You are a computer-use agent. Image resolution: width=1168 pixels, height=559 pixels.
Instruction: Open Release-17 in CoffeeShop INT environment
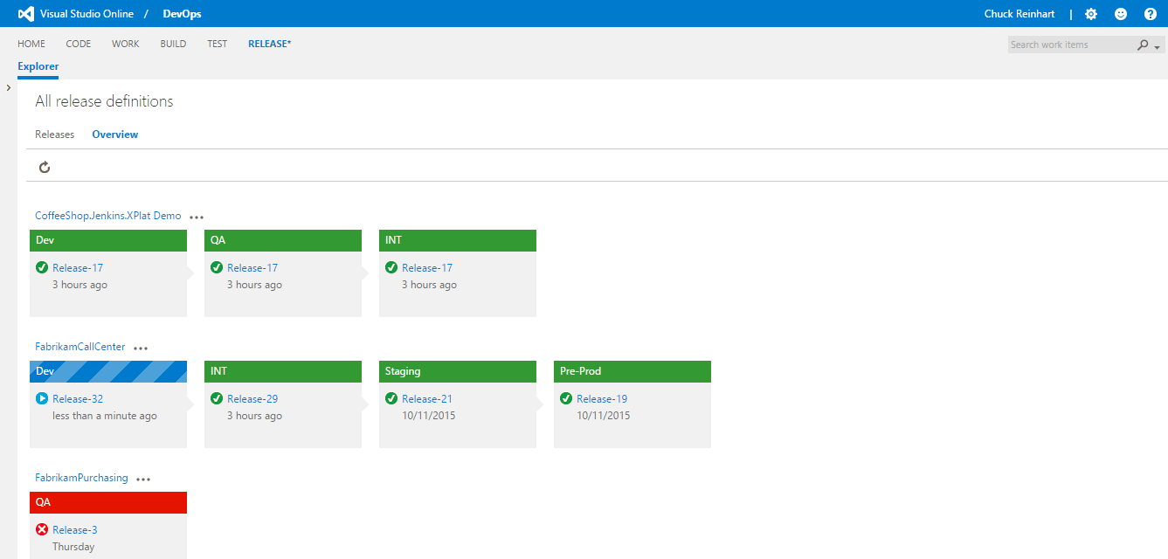[x=427, y=268]
